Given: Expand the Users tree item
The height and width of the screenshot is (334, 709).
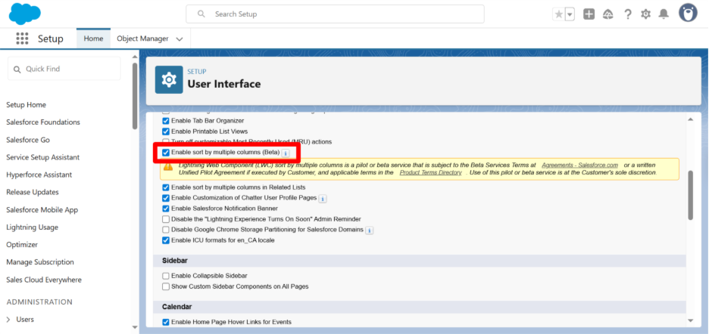Looking at the screenshot, I should pos(8,320).
